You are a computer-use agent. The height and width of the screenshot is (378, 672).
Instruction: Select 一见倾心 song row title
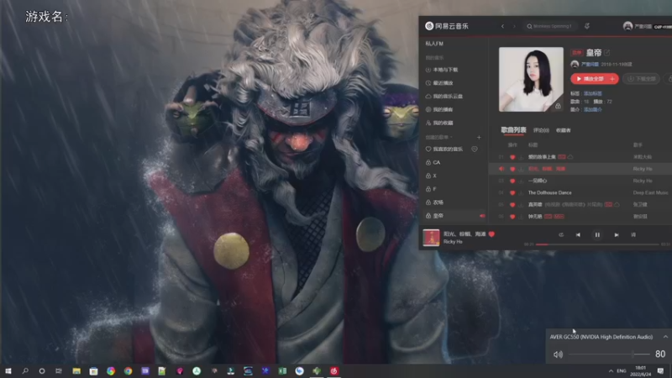point(537,181)
